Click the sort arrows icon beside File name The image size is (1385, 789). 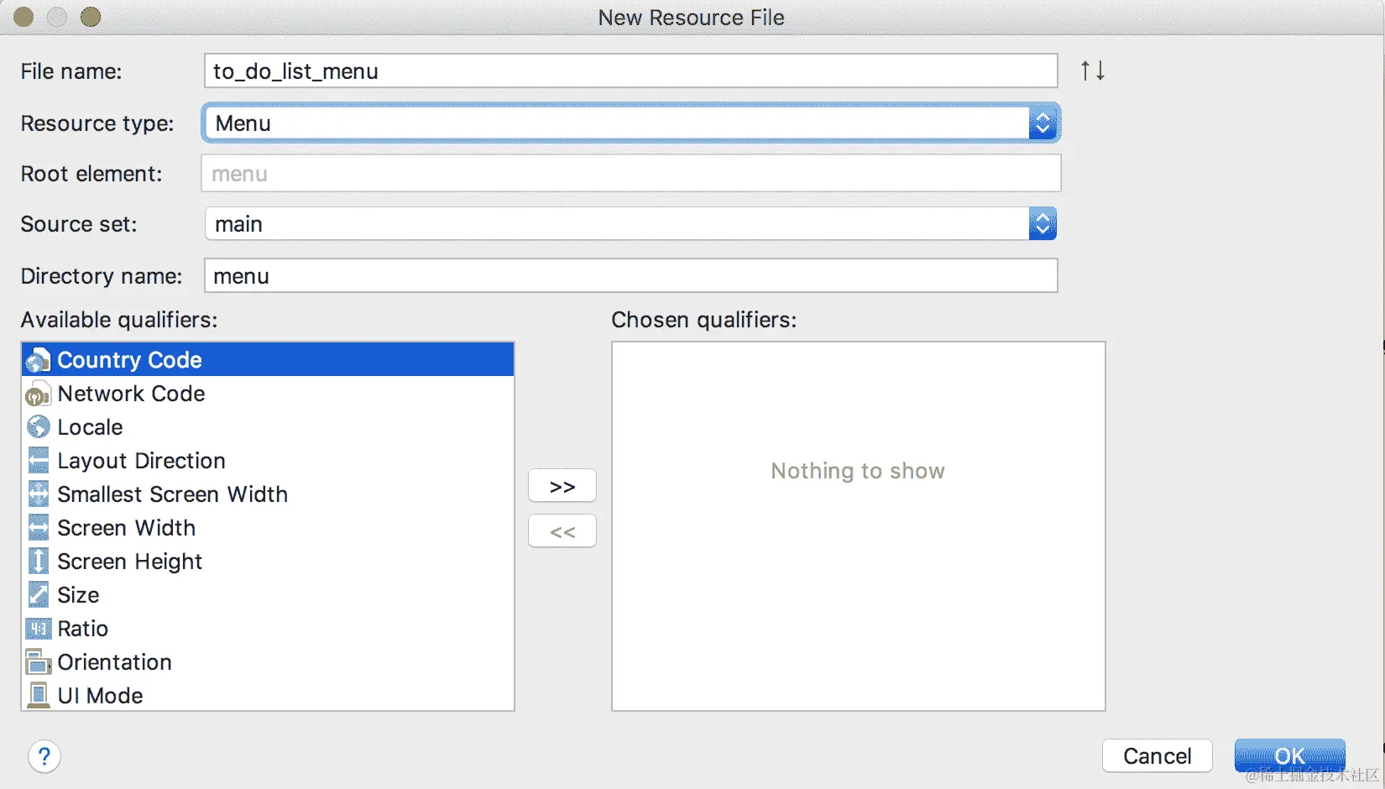pos(1093,71)
